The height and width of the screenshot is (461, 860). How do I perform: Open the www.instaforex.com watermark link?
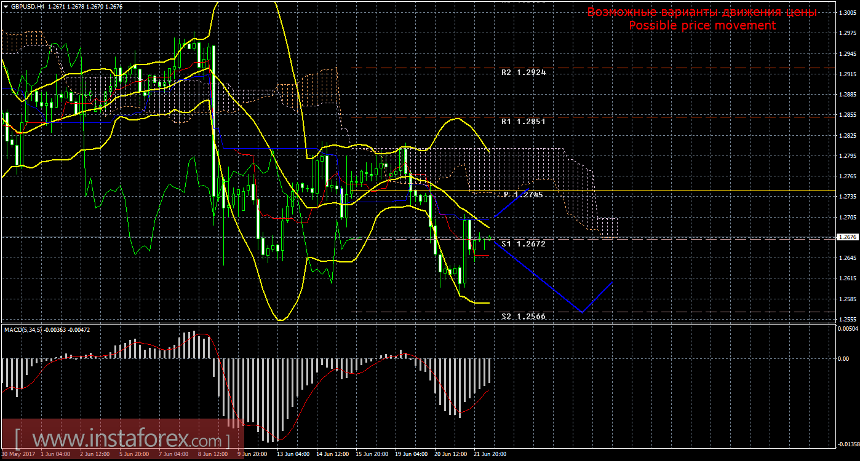pyautogui.click(x=122, y=440)
